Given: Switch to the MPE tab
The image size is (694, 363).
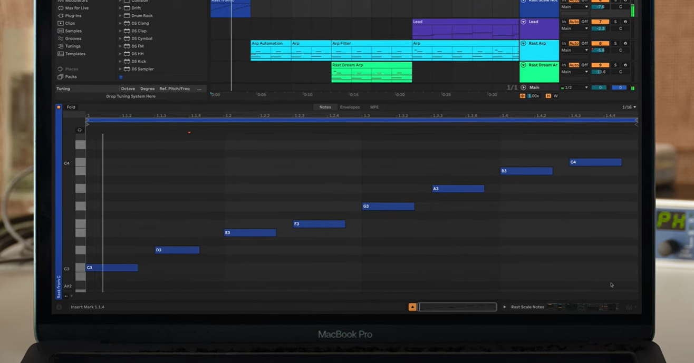Looking at the screenshot, I should coord(374,107).
